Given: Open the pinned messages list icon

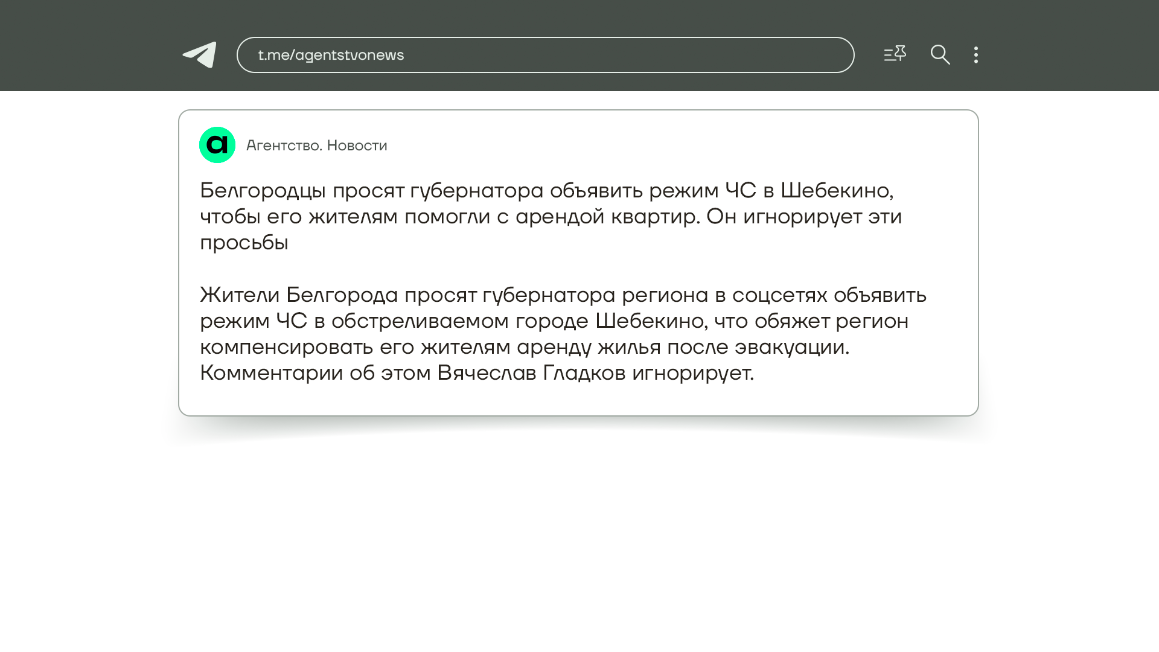Looking at the screenshot, I should pos(895,54).
